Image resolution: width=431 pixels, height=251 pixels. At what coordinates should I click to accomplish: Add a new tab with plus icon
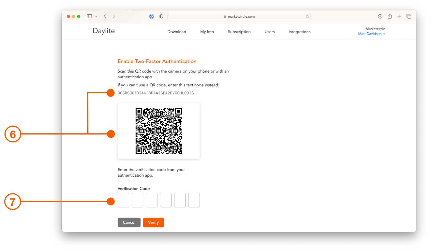pos(399,16)
